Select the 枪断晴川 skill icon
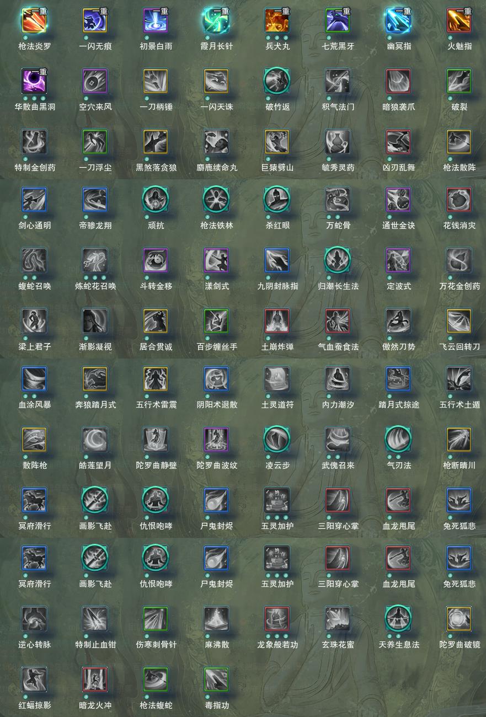 click(x=459, y=440)
